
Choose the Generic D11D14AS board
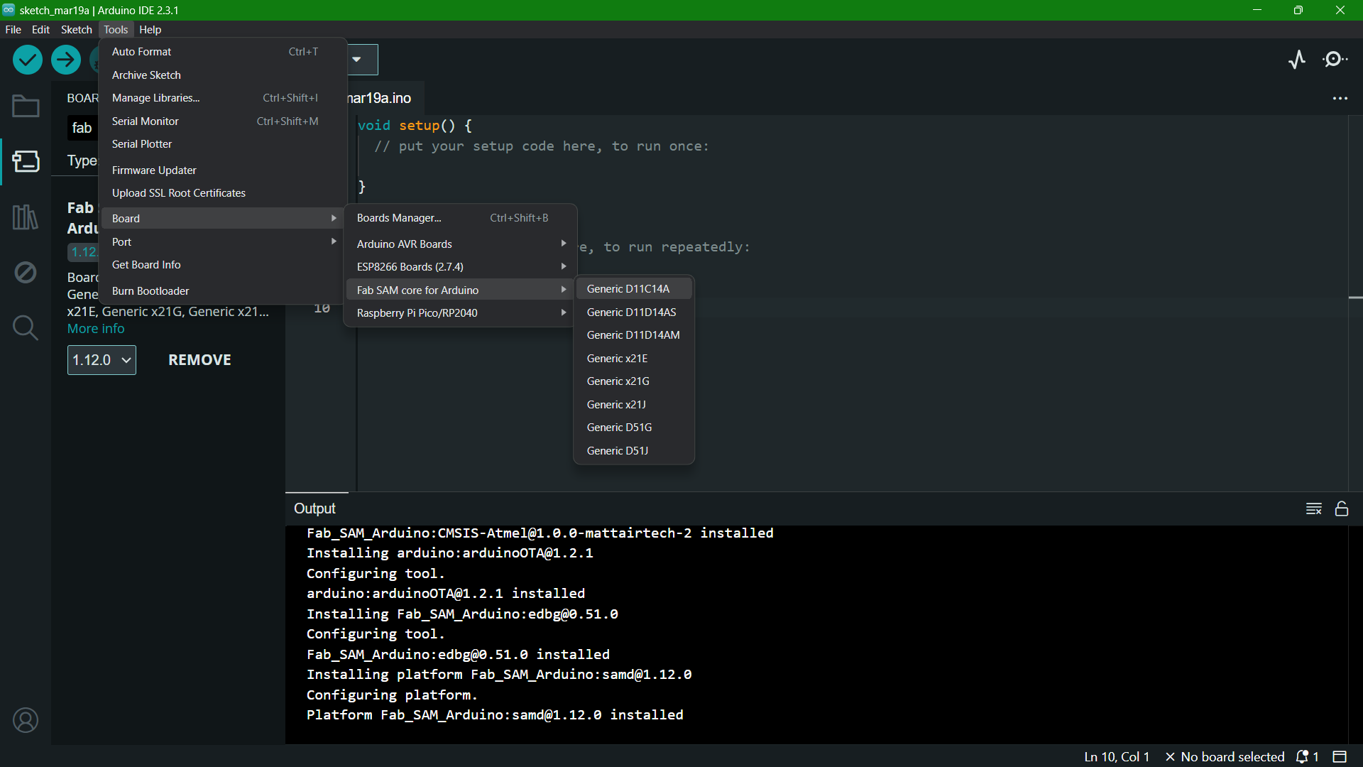click(634, 312)
